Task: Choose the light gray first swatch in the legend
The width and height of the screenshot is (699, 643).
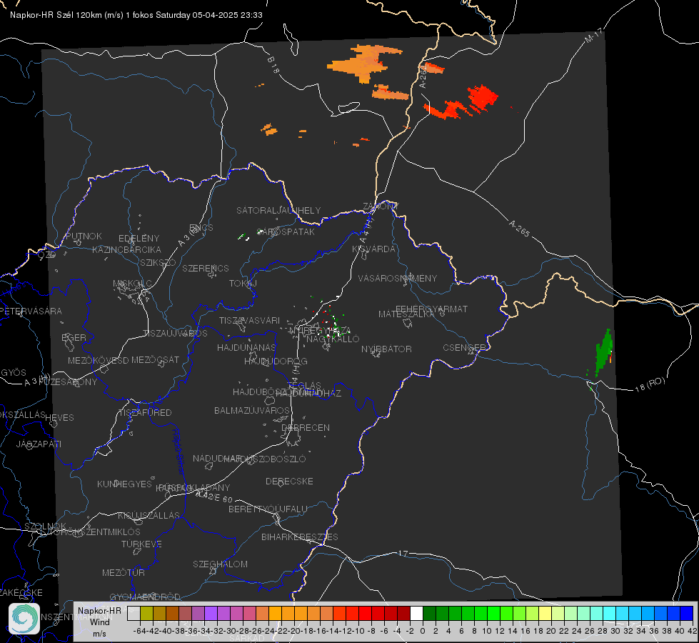Action: tap(134, 613)
